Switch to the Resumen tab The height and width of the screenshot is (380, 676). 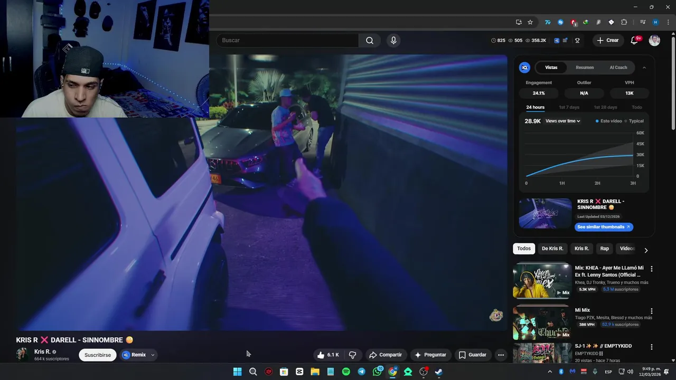coord(585,68)
